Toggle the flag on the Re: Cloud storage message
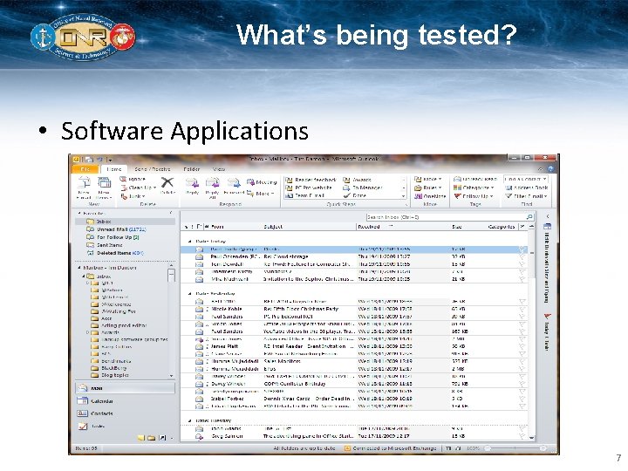Viewport: 628px width, 471px height. click(x=522, y=256)
